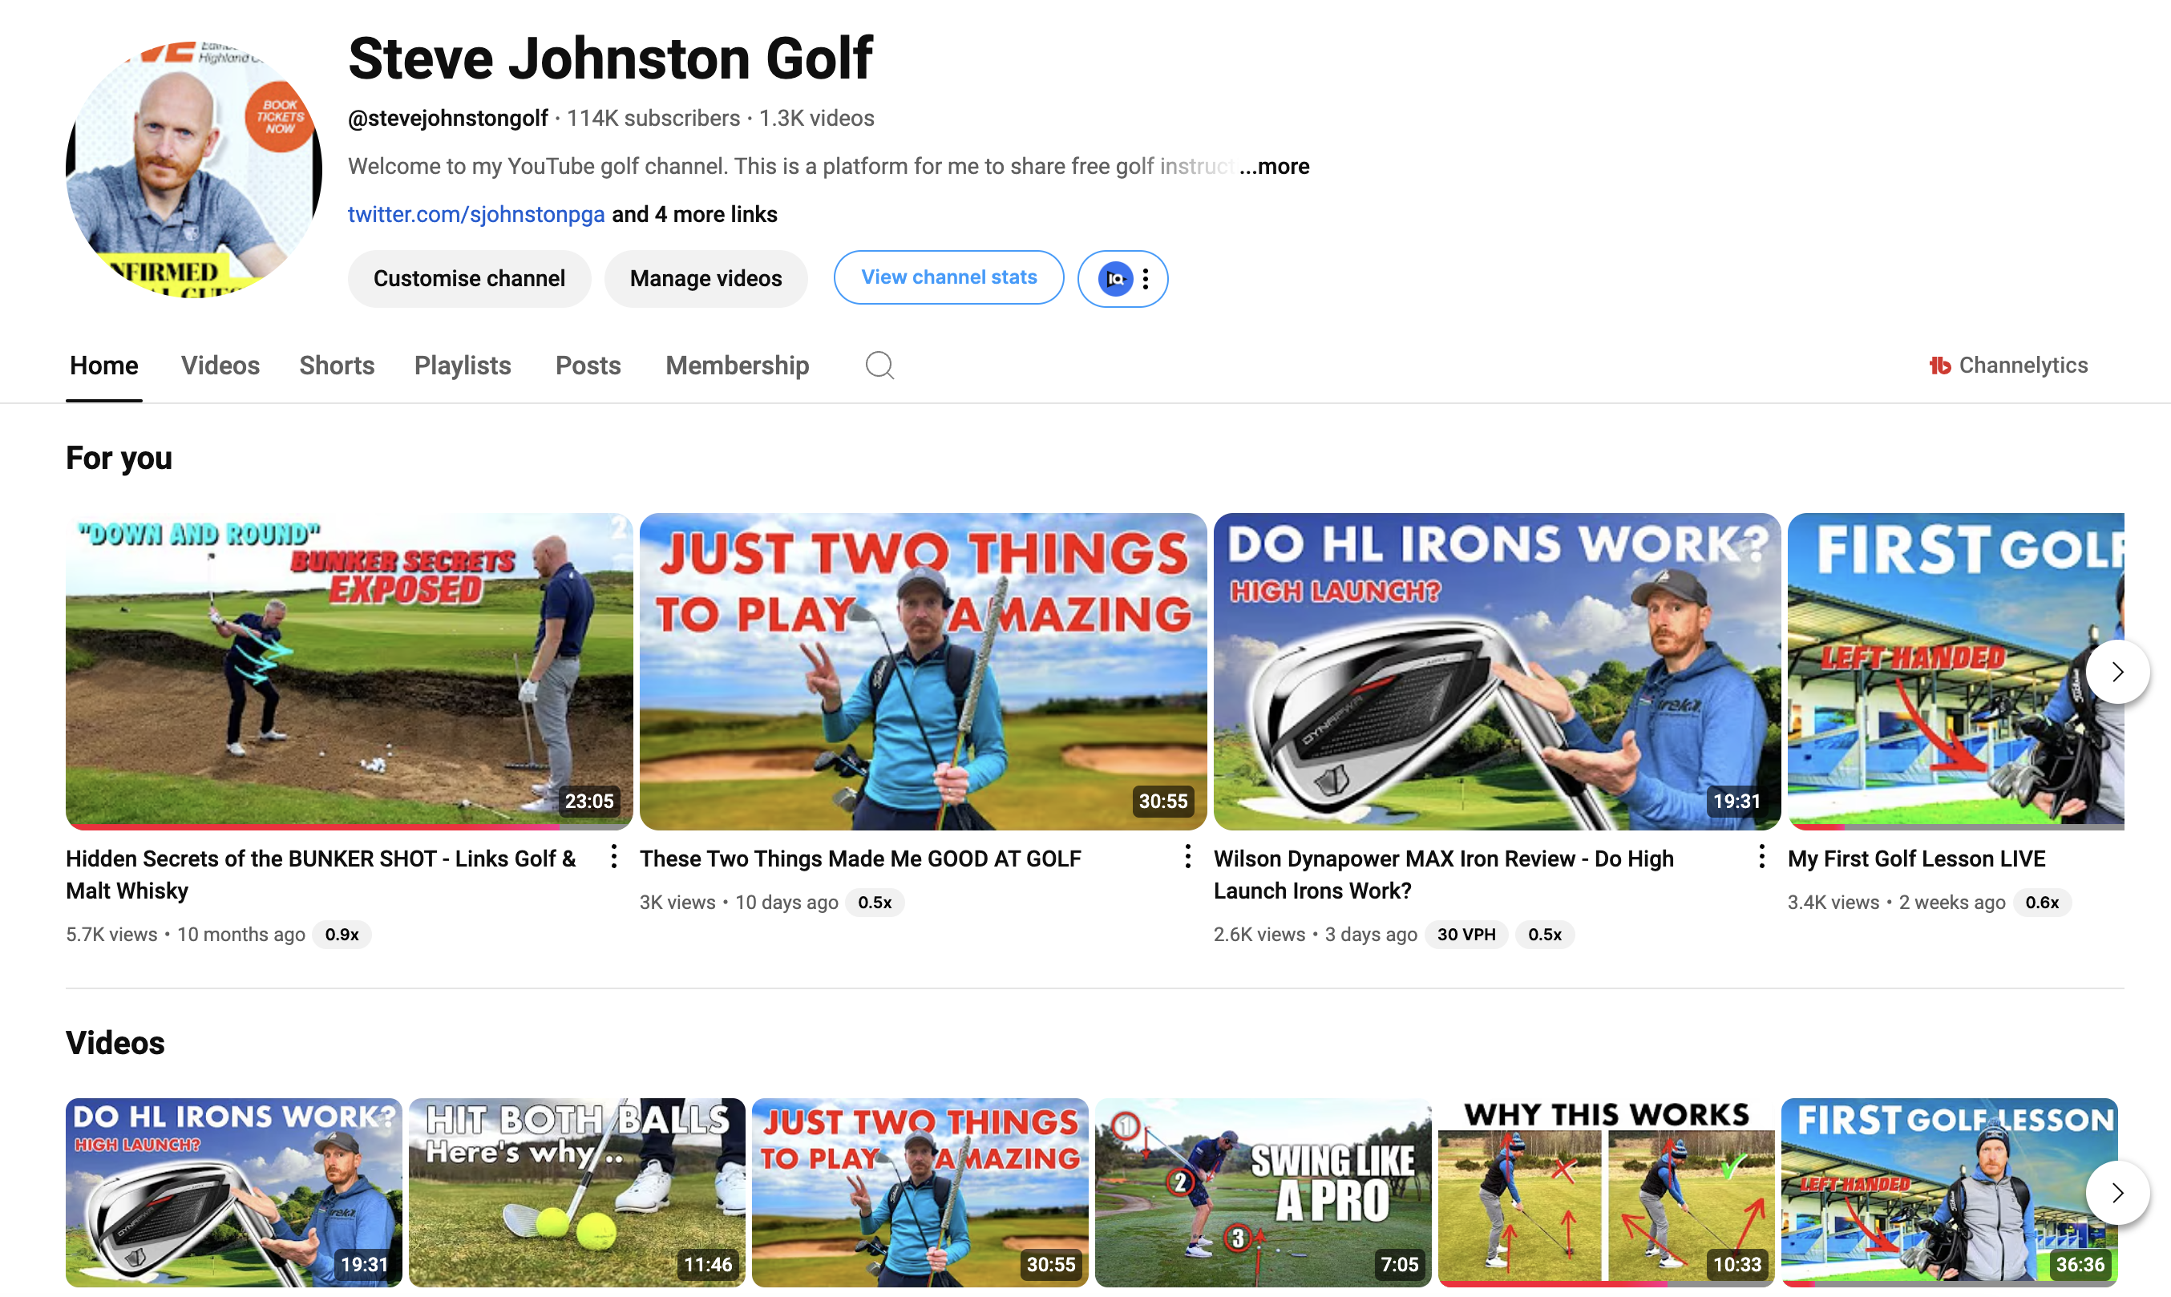Open the Channelytics extension icon
Viewport: 2171px width, 1297px height.
coord(1940,366)
